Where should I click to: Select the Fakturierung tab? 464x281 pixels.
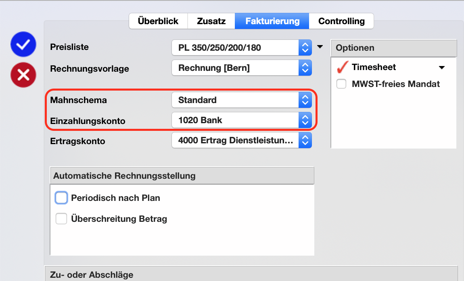tap(272, 21)
